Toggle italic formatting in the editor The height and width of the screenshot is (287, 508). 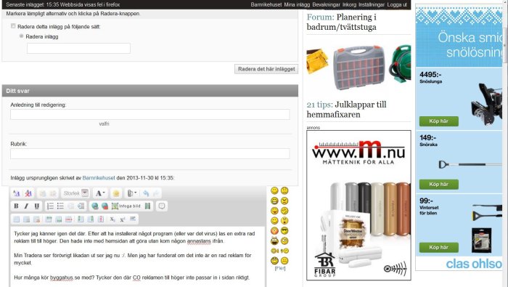[27, 206]
